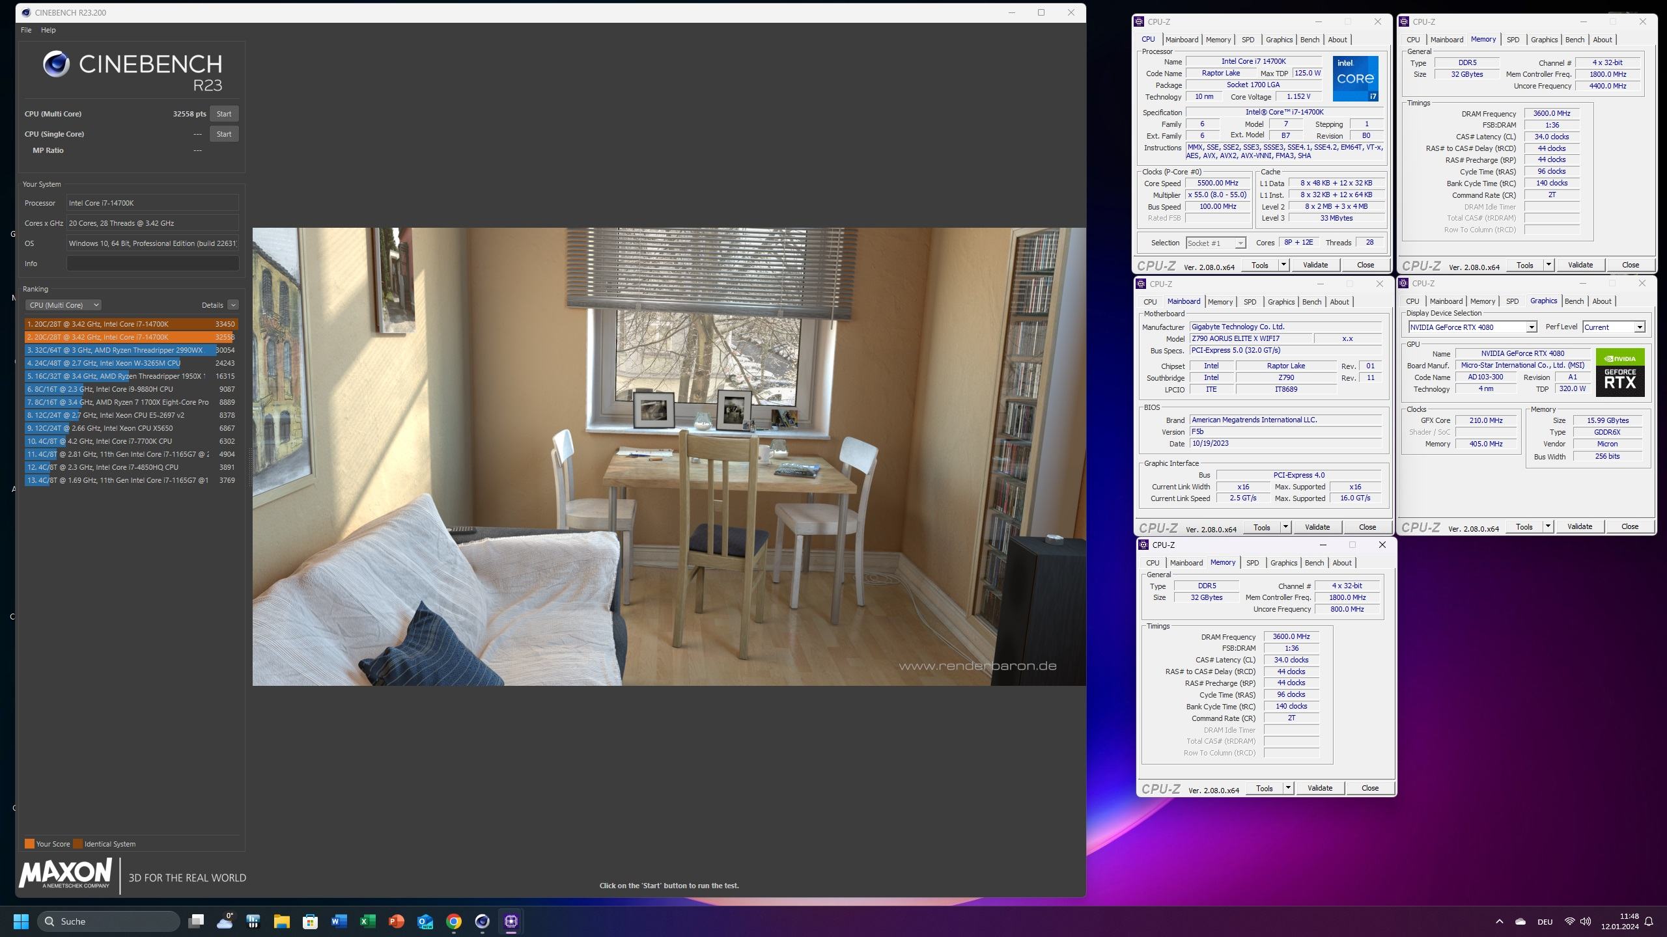1667x937 pixels.
Task: Open the volume speaker icon in the tray
Action: pos(1586,921)
